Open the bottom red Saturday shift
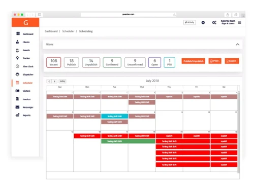 click(224, 165)
